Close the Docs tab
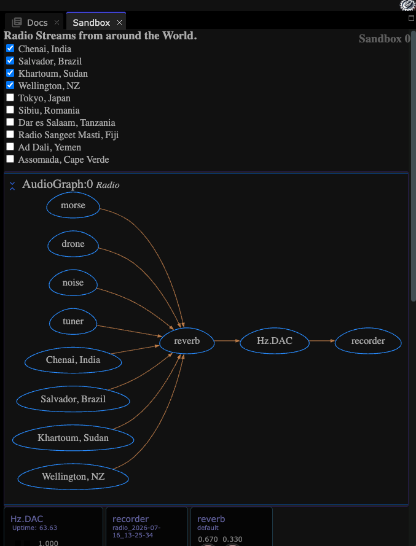Image resolution: width=416 pixels, height=546 pixels. [x=57, y=23]
